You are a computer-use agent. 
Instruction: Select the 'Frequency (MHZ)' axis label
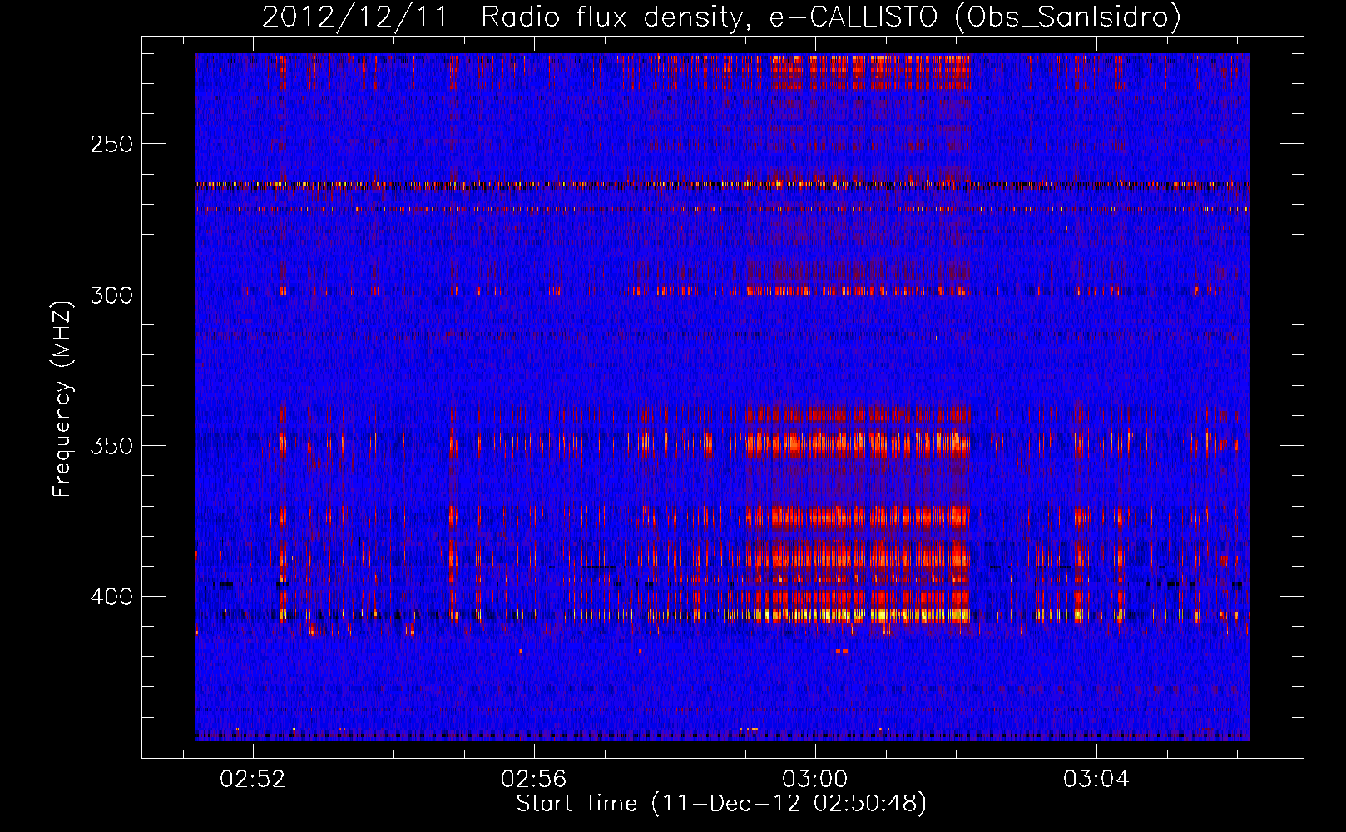pos(62,399)
